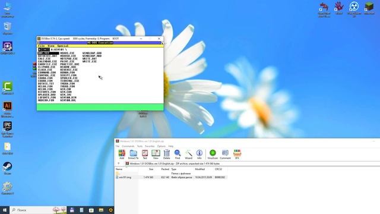Select CARDFILE.EXE in file list
The height and width of the screenshot is (214, 380).
(47, 64)
